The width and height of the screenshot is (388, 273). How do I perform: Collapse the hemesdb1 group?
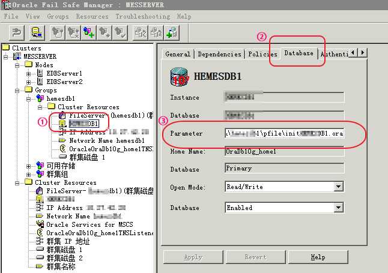(28, 99)
